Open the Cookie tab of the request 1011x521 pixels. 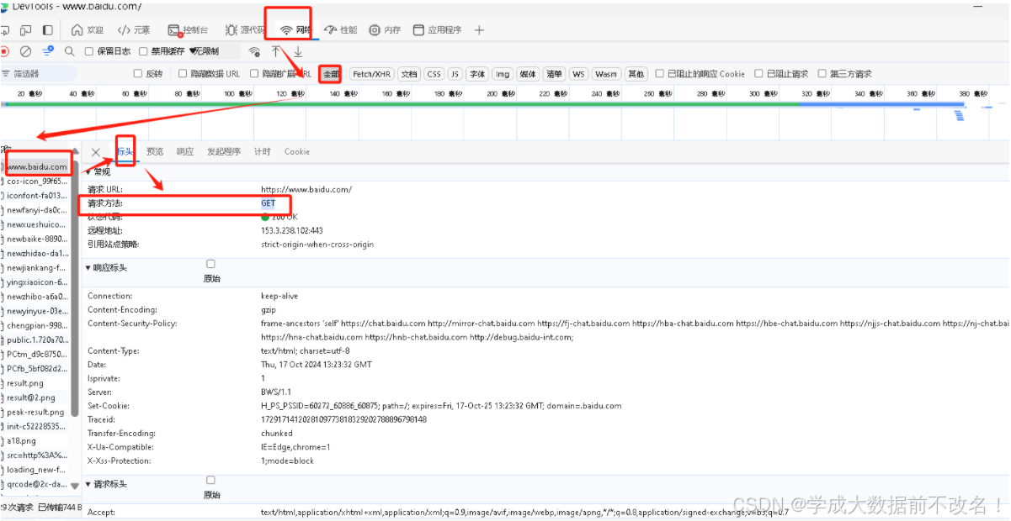(x=296, y=151)
